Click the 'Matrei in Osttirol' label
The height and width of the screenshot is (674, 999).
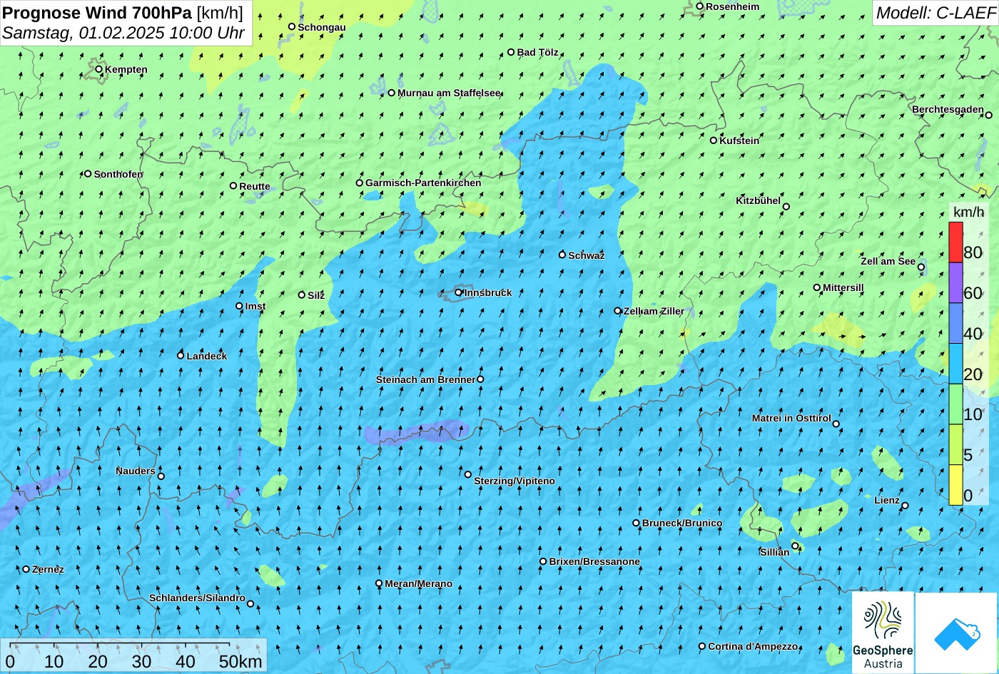coord(791,418)
